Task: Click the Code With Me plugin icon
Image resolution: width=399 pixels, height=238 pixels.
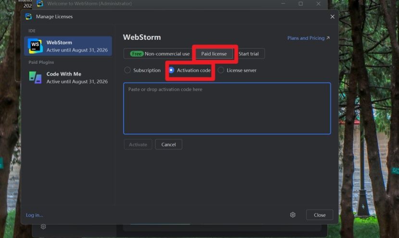Action: (35, 77)
